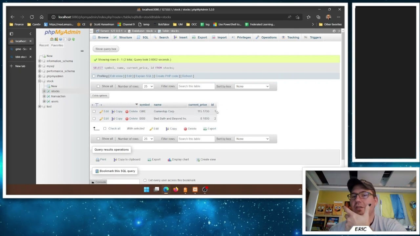
Task: Click upper Search this table field
Action: click(196, 87)
